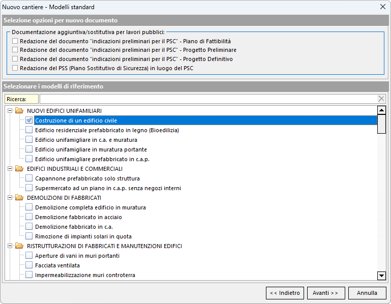Focus the Ricerca search input field
391x304 pixels.
click(208, 99)
